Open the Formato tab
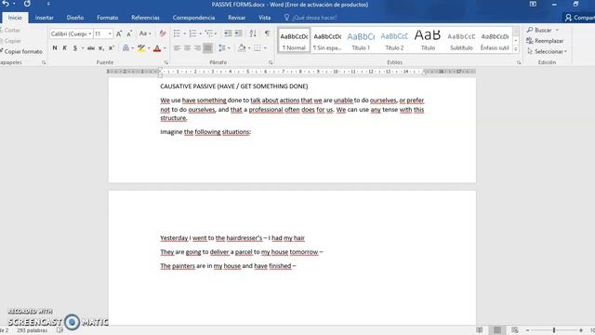Viewport: 595px width, 335px height. pyautogui.click(x=108, y=18)
